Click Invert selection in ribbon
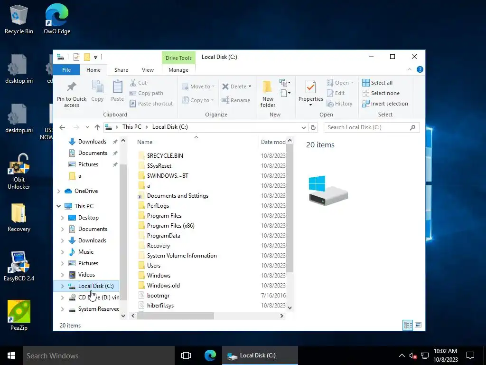The image size is (486, 365). [385, 104]
